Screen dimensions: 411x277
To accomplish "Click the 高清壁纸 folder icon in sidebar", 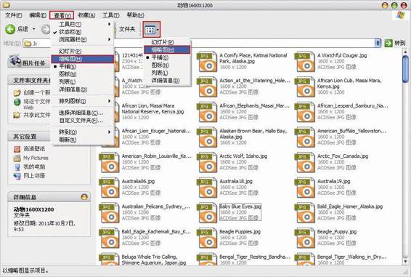I will click(17, 149).
